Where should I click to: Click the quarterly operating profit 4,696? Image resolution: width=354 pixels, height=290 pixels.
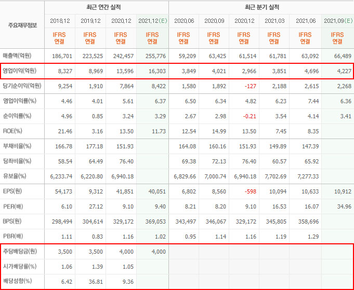311,71
